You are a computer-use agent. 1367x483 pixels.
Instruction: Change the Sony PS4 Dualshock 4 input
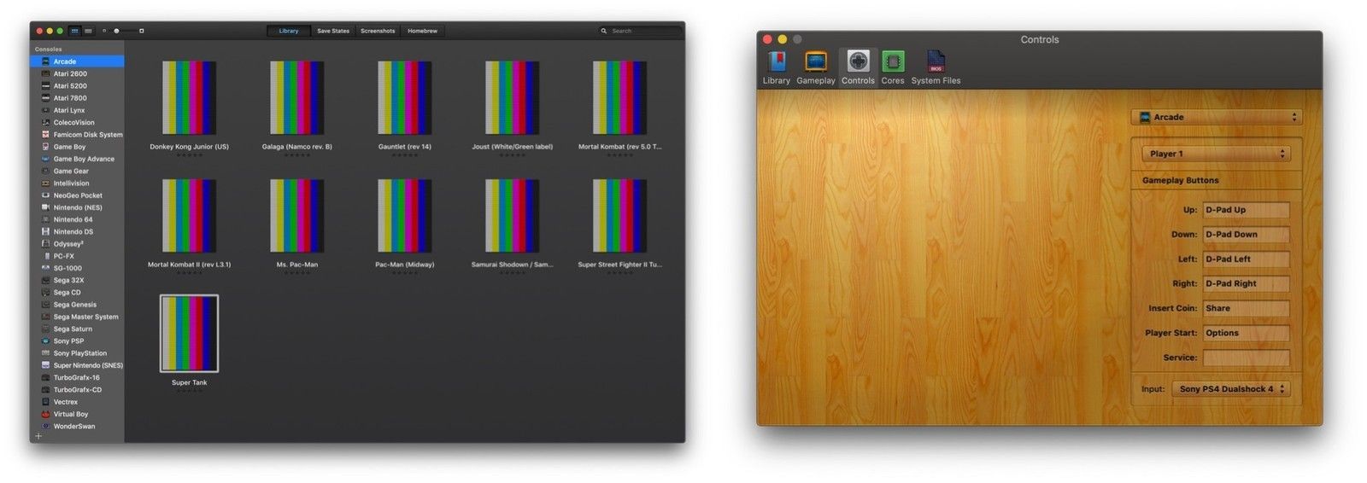(1230, 389)
